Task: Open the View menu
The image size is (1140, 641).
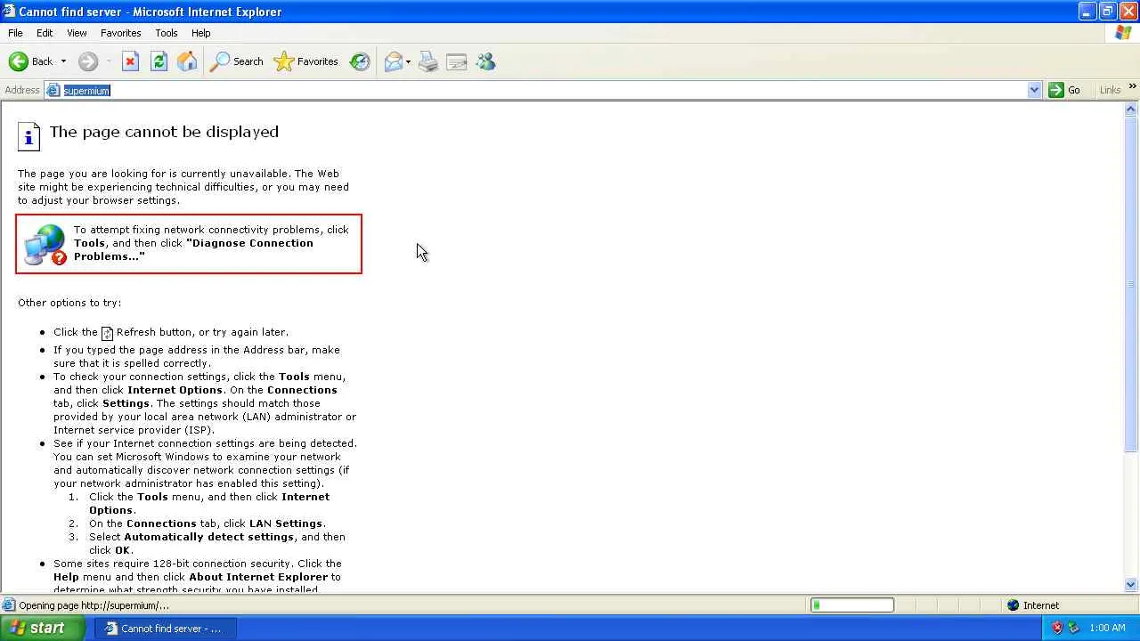Action: coord(77,33)
